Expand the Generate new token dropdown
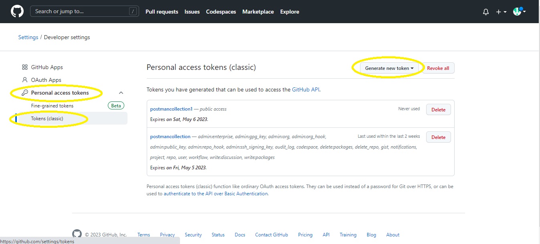 point(389,68)
